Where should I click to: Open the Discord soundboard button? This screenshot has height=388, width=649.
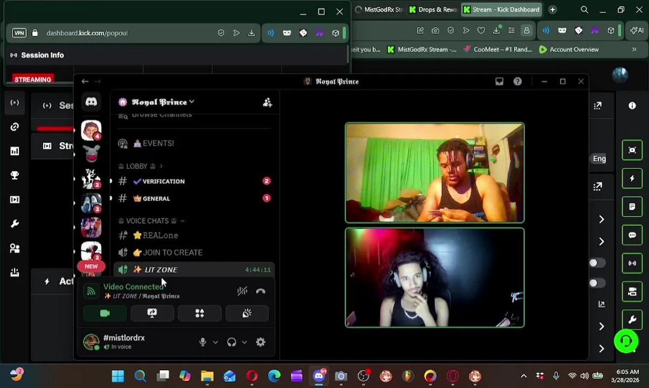point(247,313)
